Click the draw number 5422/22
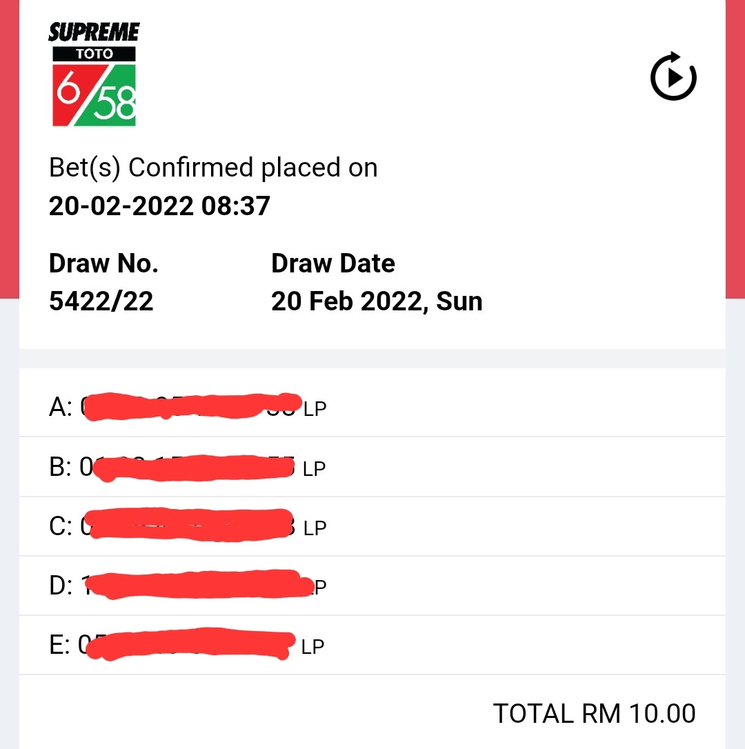 click(101, 301)
